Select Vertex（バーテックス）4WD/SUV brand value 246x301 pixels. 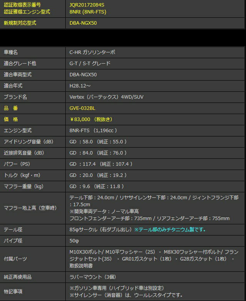pos(106,97)
